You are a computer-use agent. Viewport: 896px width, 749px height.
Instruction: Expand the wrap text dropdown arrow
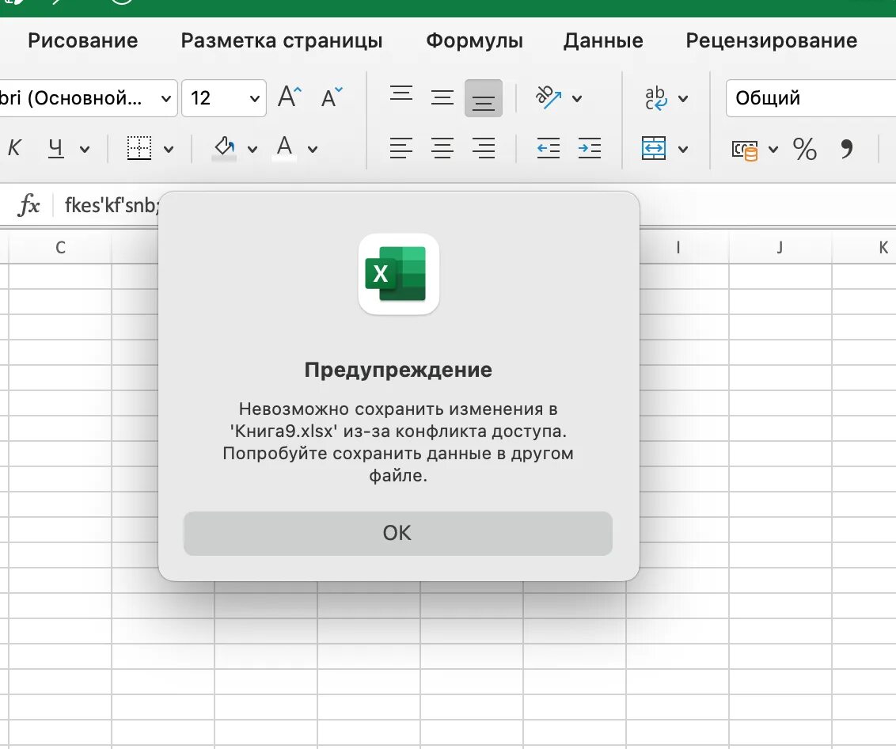pos(683,98)
